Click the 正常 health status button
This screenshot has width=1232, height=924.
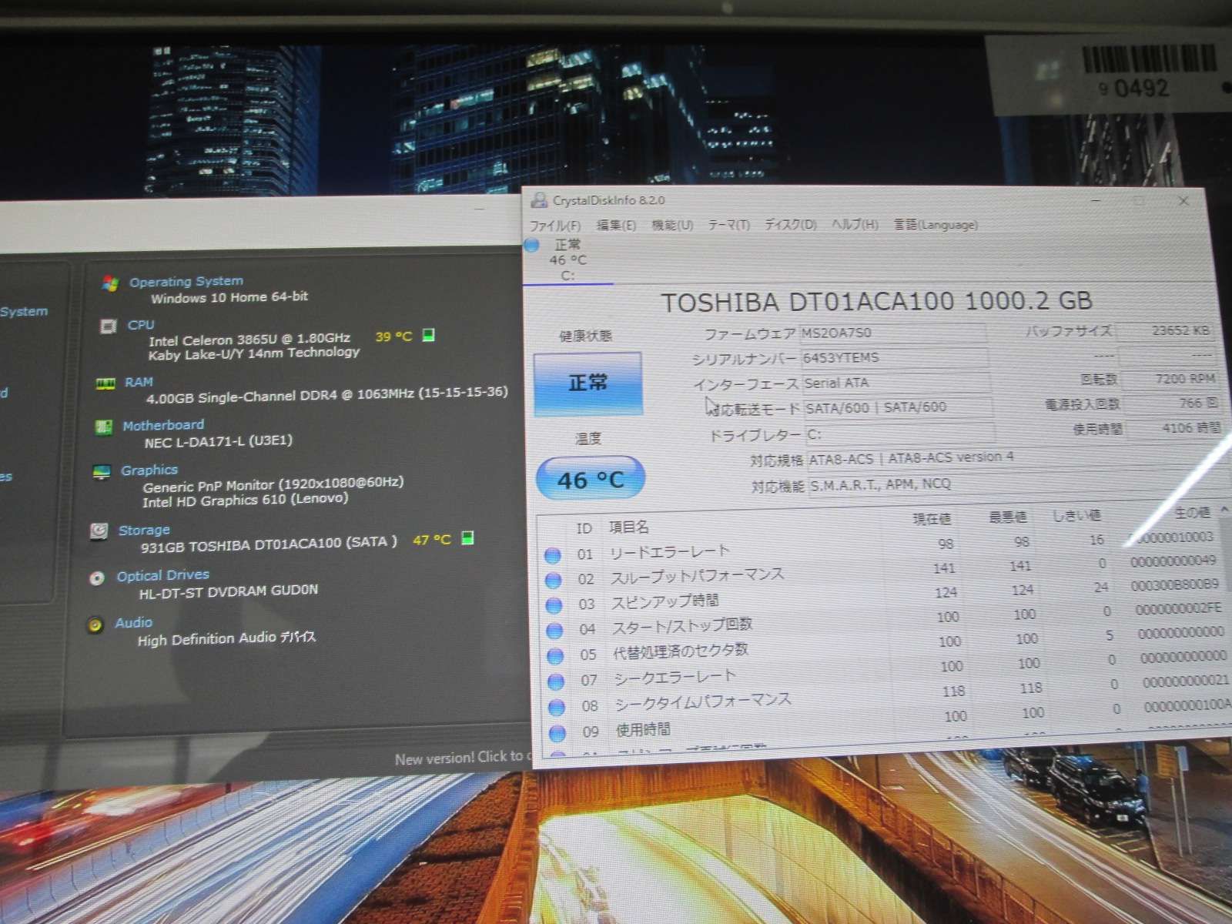coord(588,383)
